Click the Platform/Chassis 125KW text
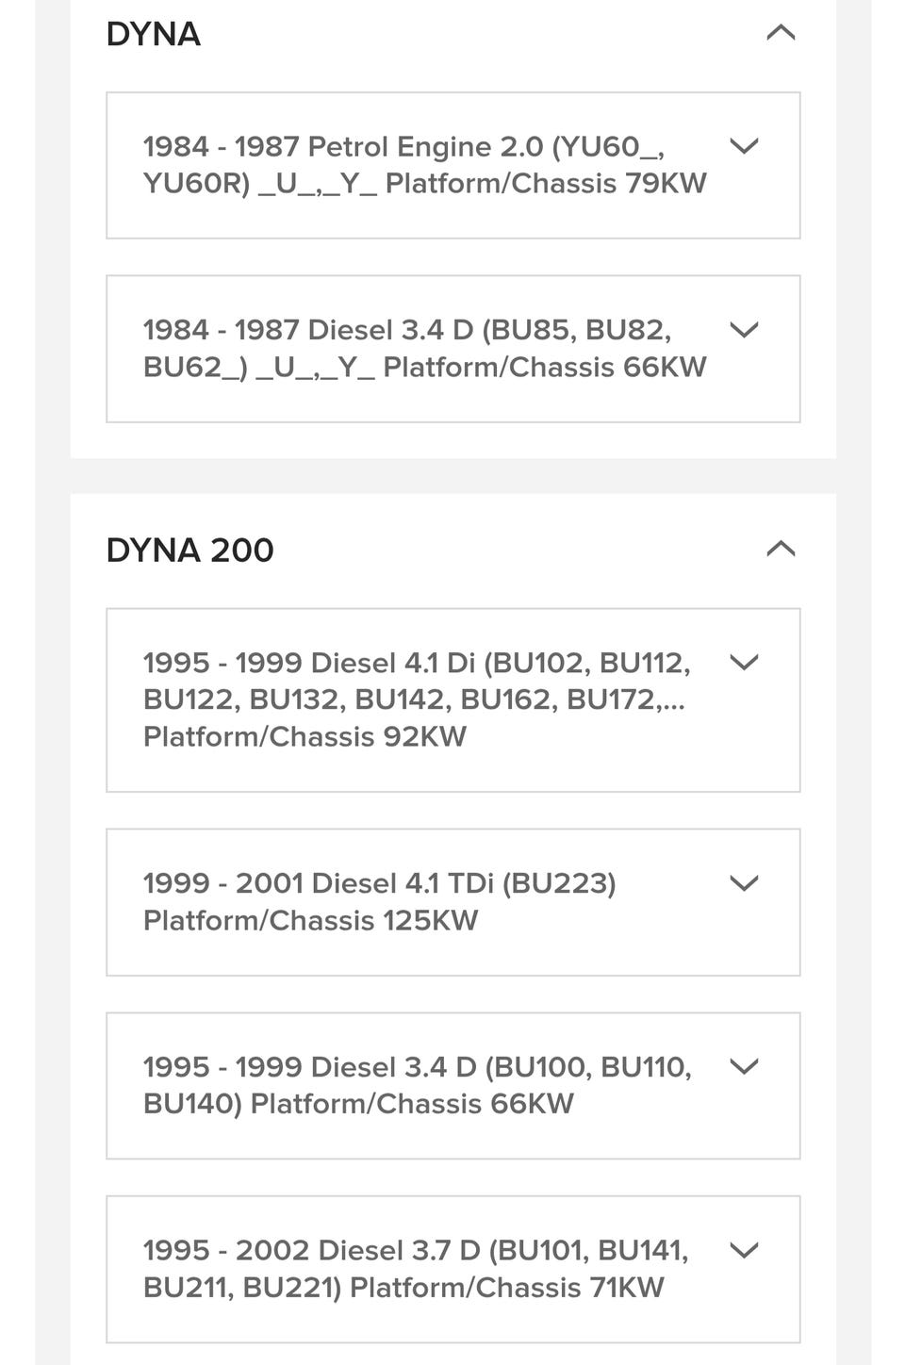This screenshot has height=1365, width=905. (310, 920)
